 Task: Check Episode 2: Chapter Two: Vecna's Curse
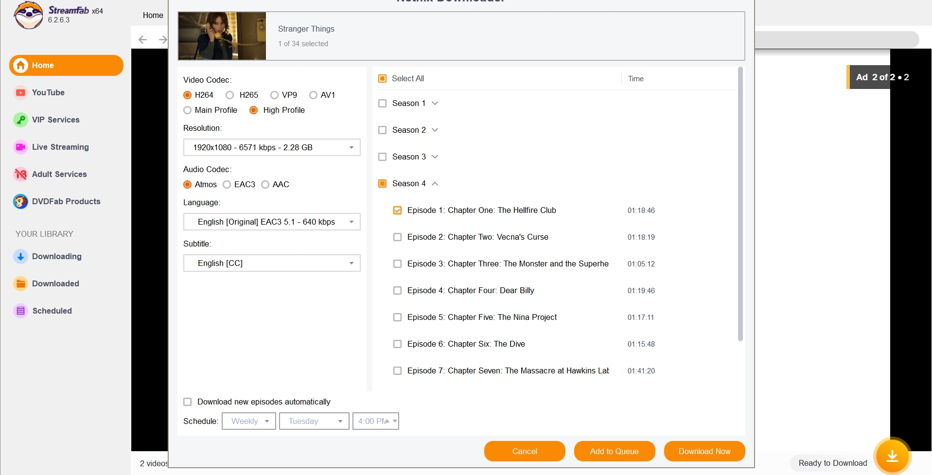(397, 237)
